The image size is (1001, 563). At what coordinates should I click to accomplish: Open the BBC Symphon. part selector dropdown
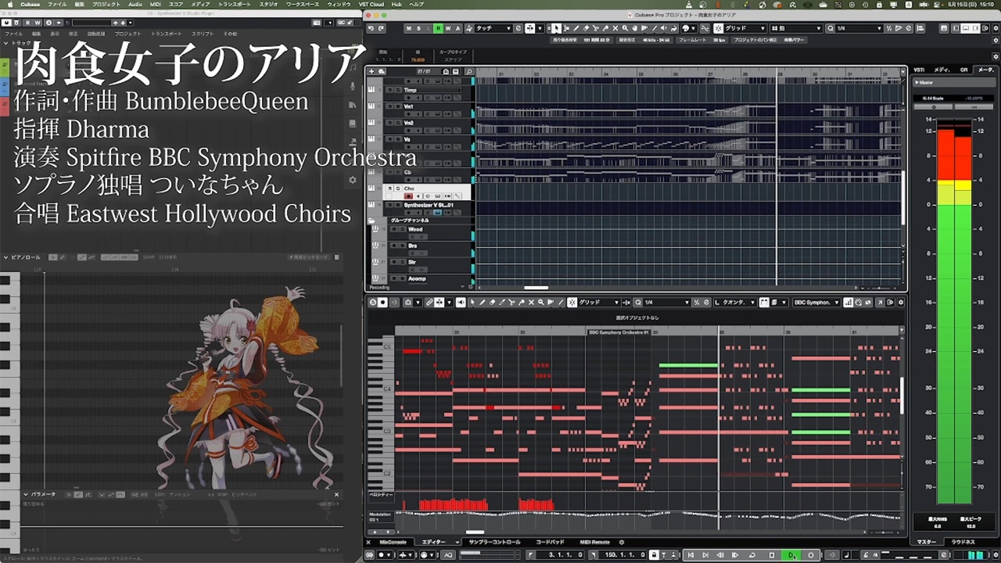816,303
